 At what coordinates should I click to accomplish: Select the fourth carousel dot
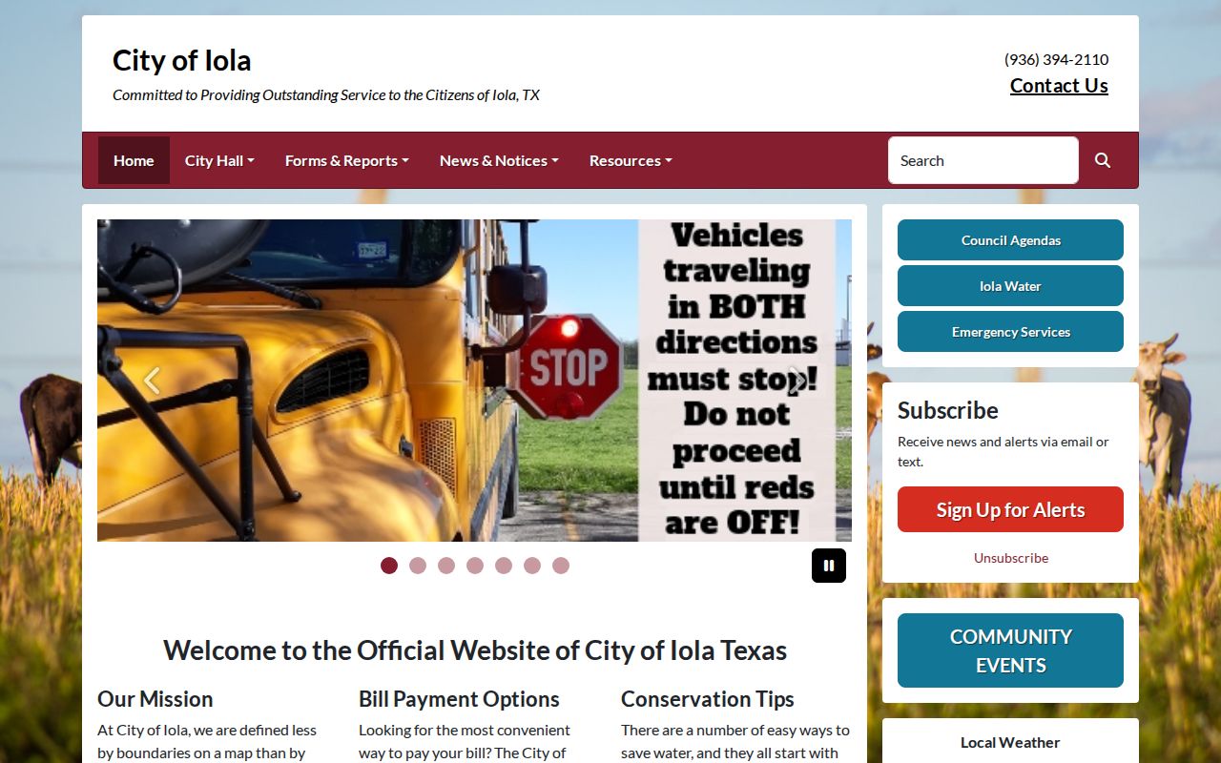point(475,566)
